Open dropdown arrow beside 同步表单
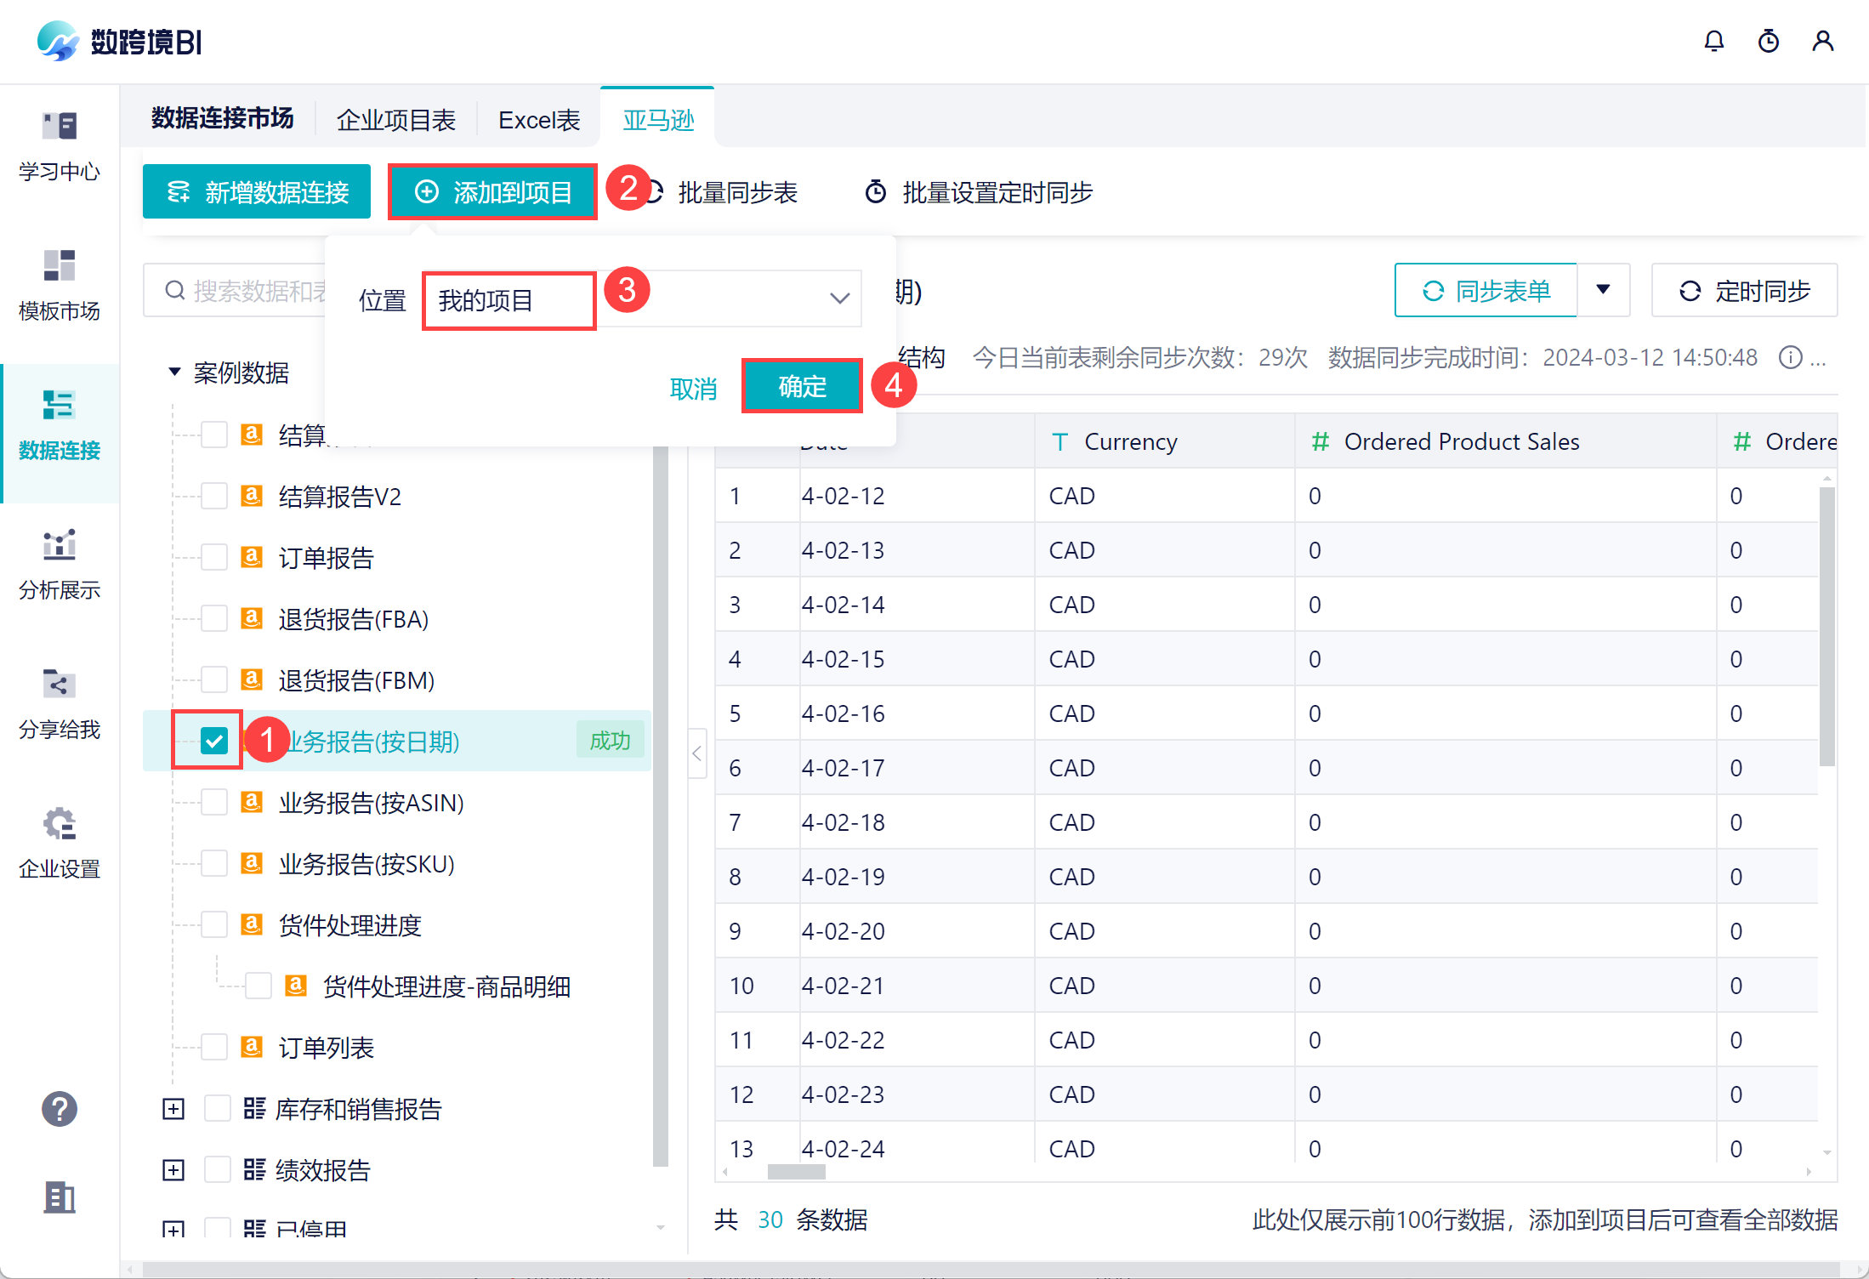 point(1603,290)
